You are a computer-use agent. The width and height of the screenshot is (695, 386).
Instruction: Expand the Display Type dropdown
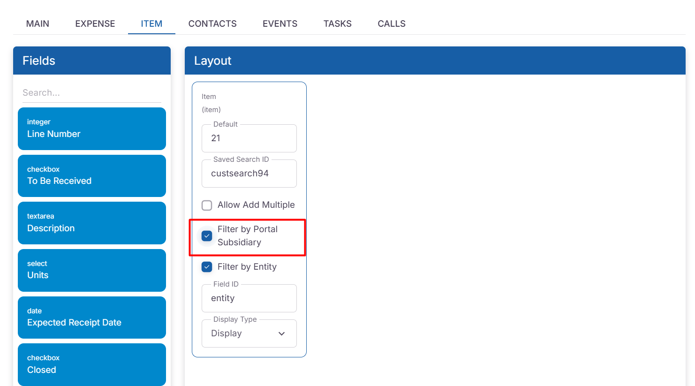pyautogui.click(x=249, y=333)
